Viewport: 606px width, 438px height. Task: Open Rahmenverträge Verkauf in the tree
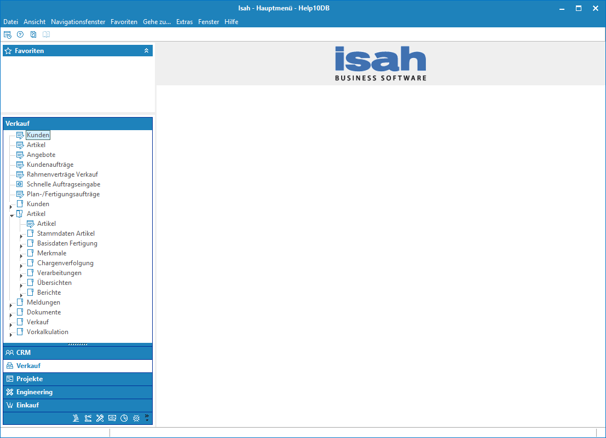(62, 174)
